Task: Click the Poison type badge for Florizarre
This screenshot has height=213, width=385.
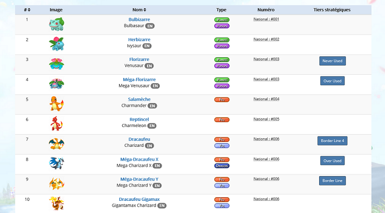Action: click(222, 66)
